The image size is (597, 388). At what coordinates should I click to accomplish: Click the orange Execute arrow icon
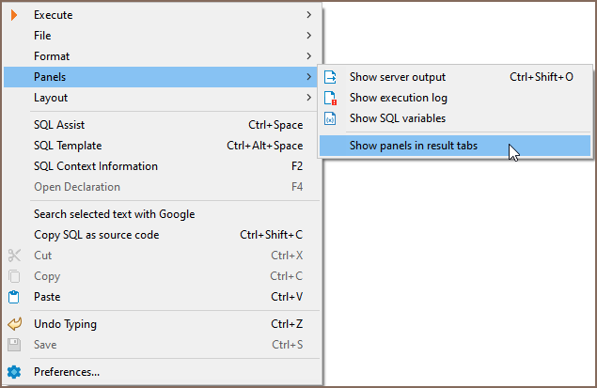[x=14, y=15]
